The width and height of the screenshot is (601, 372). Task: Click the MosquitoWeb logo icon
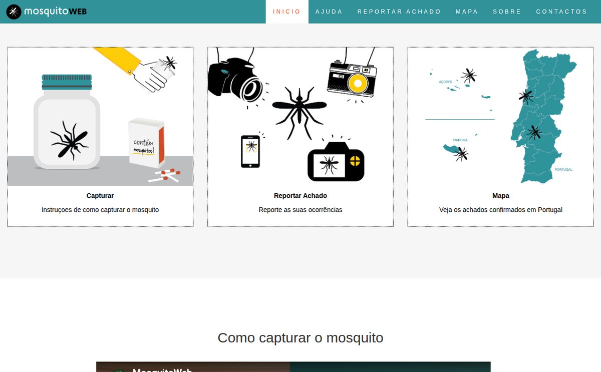14,12
